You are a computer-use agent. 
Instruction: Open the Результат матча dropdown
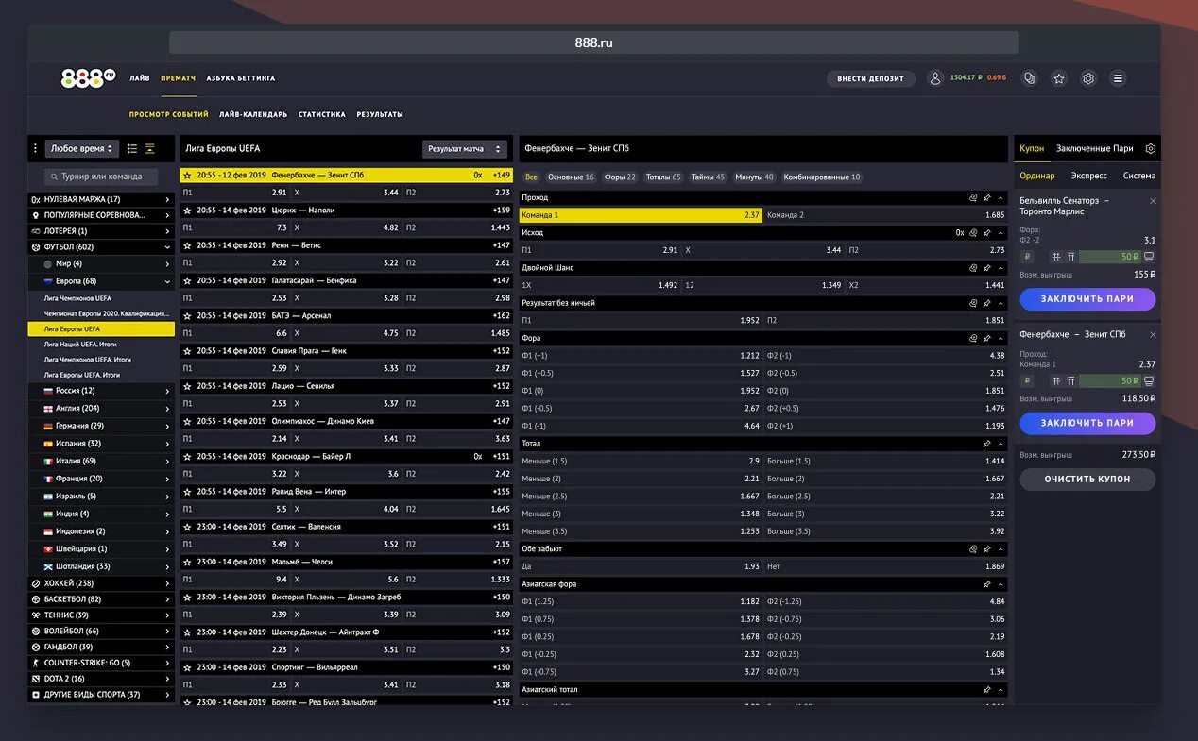(464, 149)
